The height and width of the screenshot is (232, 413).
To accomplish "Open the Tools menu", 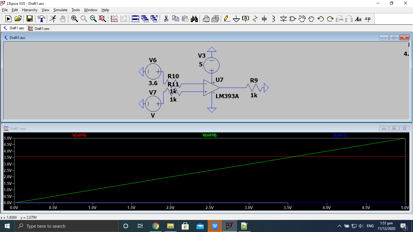I will point(76,10).
